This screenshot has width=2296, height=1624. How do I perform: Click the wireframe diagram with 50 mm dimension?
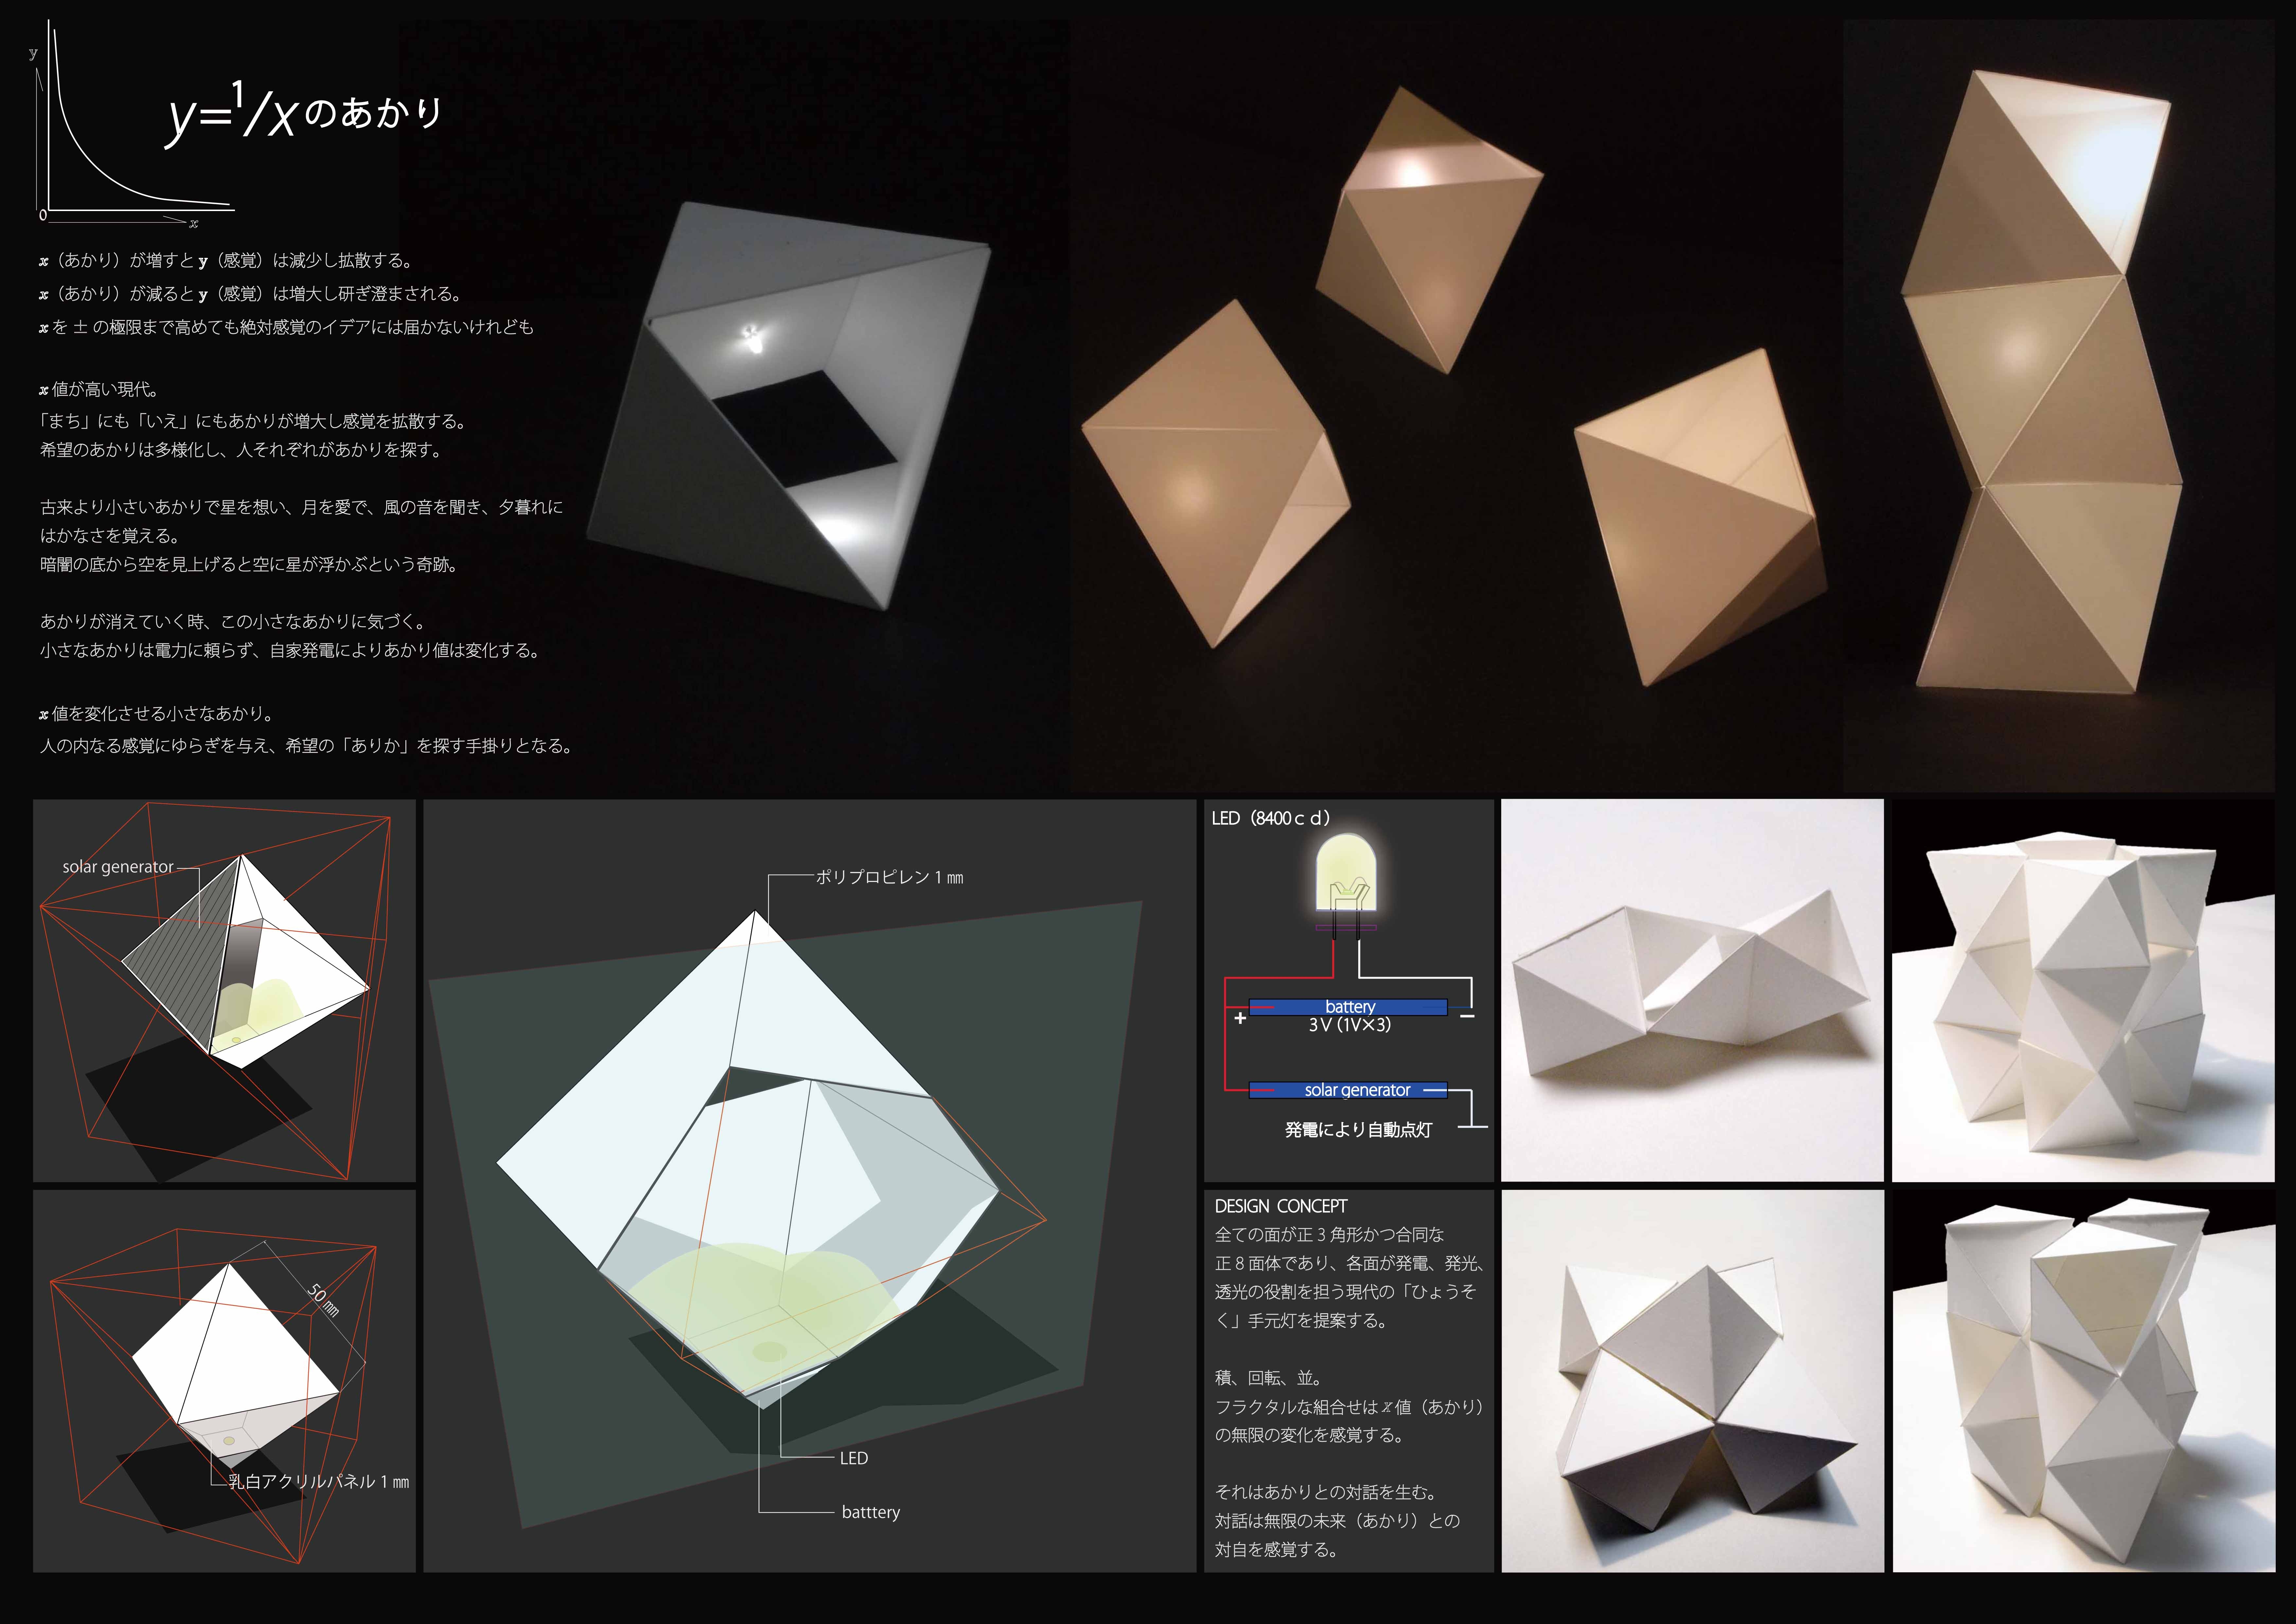click(224, 1381)
